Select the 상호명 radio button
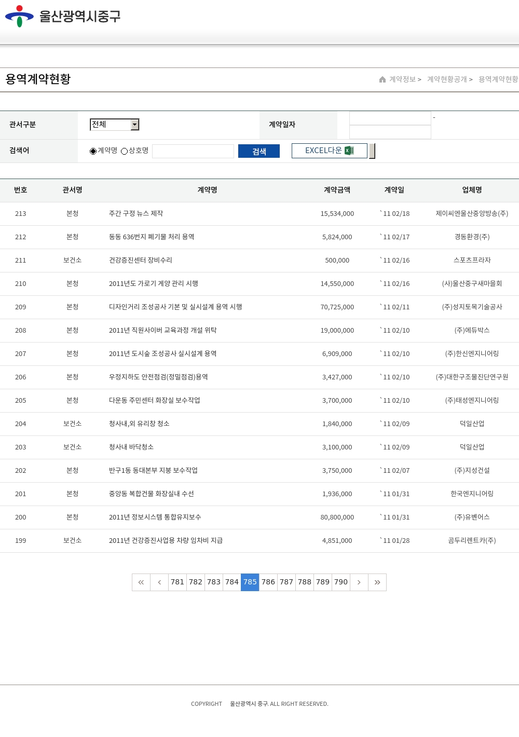This screenshot has height=737, width=519. (x=125, y=151)
